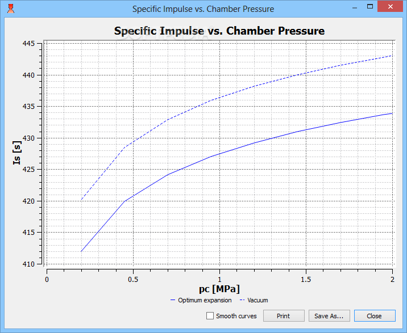Click the 1.5 x-axis tick value
This screenshot has width=407, height=333.
coord(306,280)
